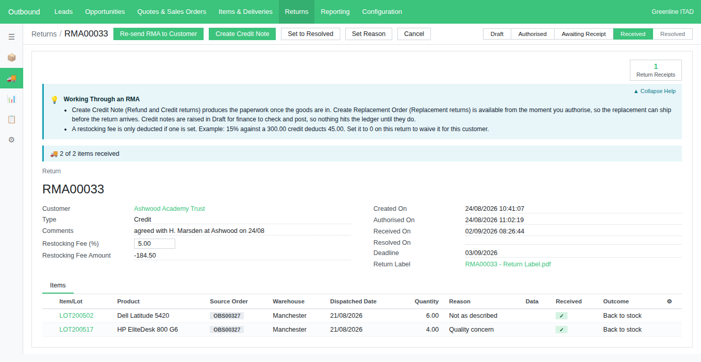Open Items & Deliveries menu
This screenshot has height=362, width=701.
pos(245,12)
